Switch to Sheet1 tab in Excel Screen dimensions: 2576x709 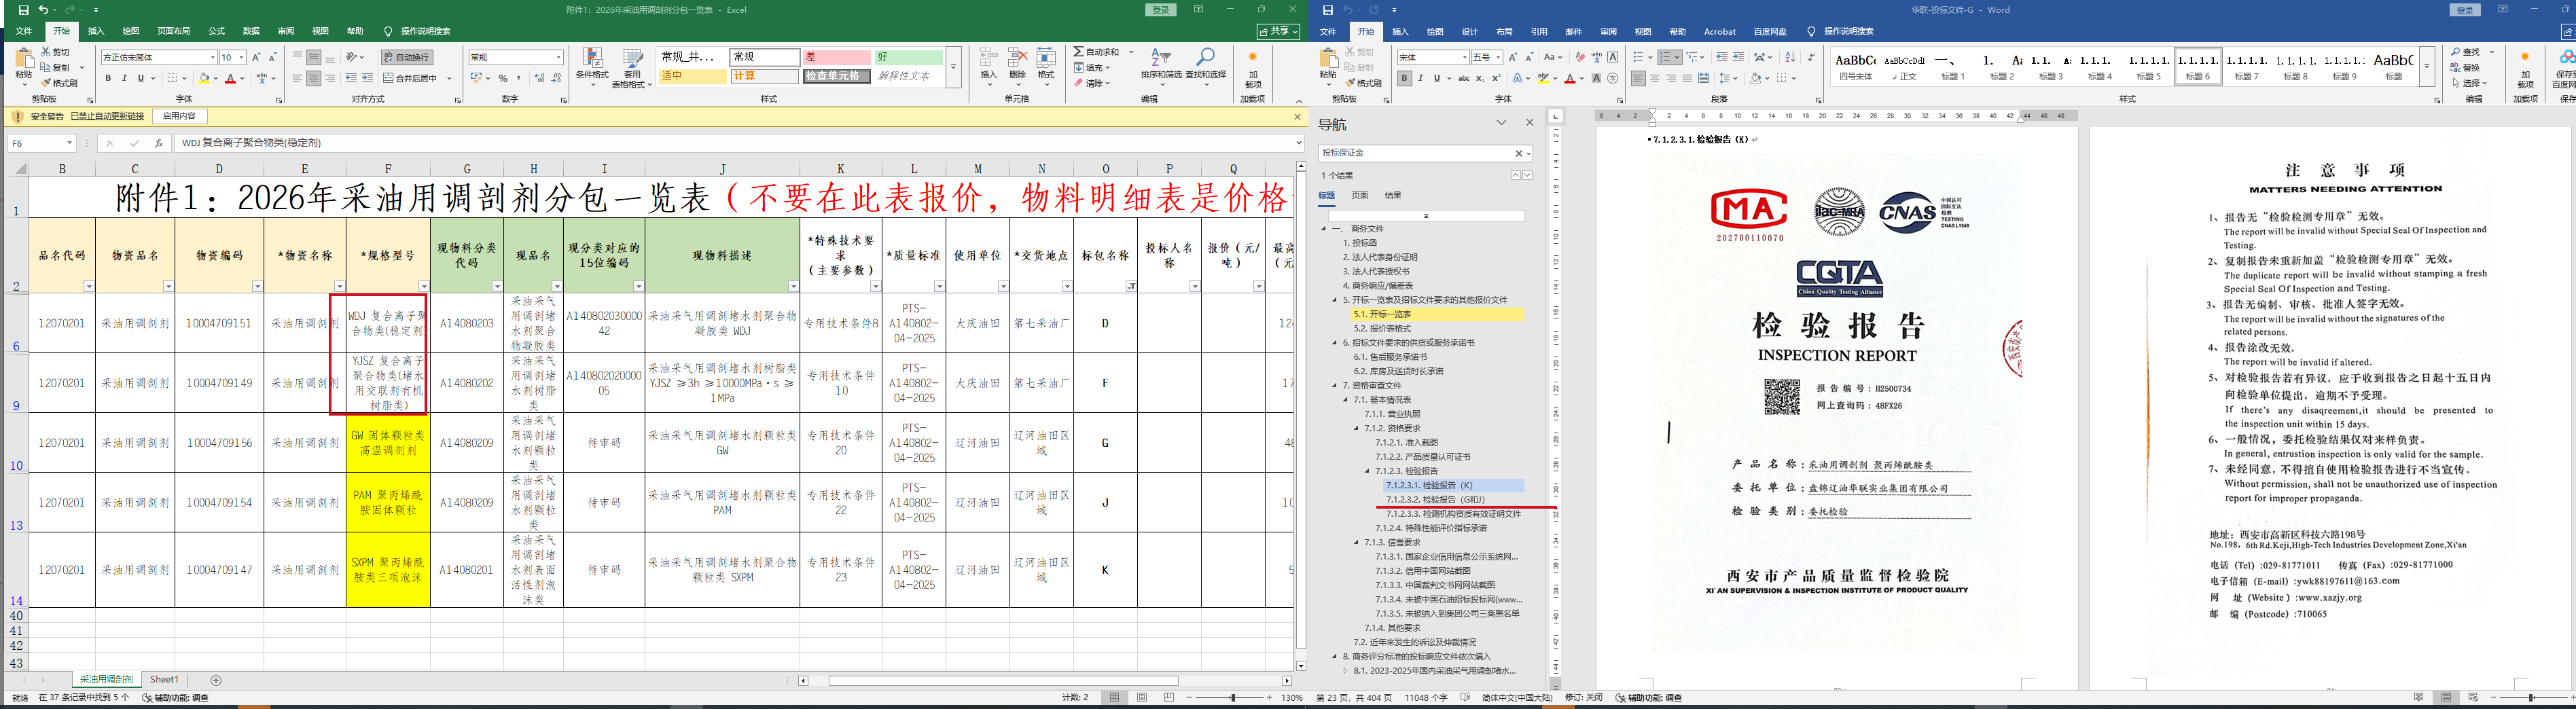(x=164, y=680)
